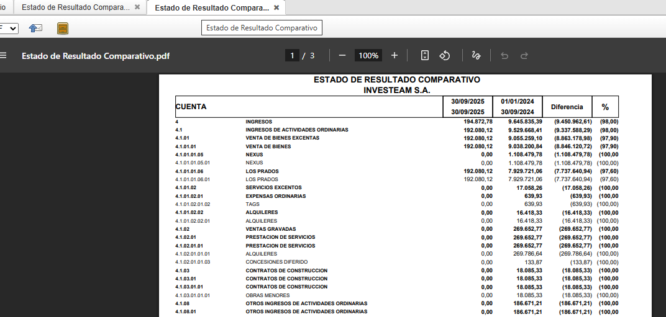Click the redo arrow in PDF toolbar
The height and width of the screenshot is (317, 666).
coord(524,56)
